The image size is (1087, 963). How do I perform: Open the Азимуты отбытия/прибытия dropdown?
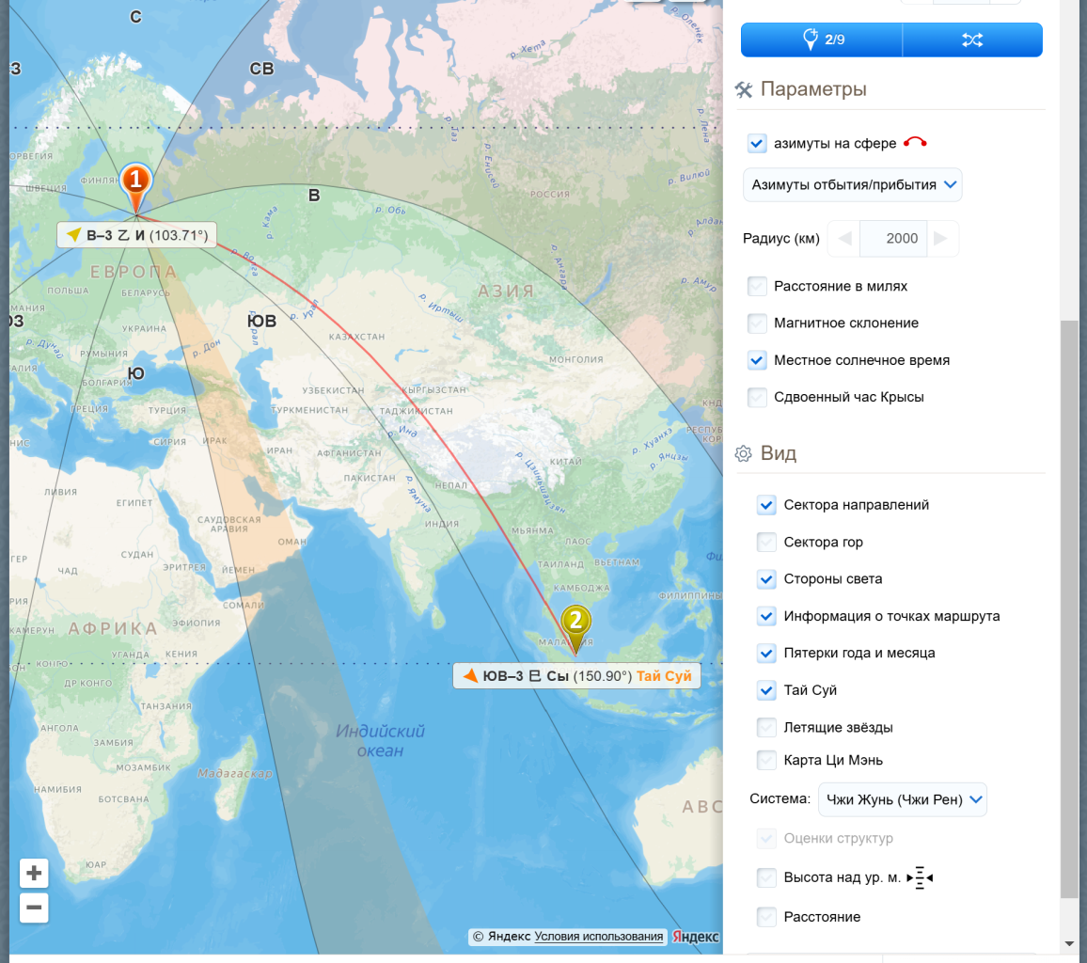click(852, 184)
